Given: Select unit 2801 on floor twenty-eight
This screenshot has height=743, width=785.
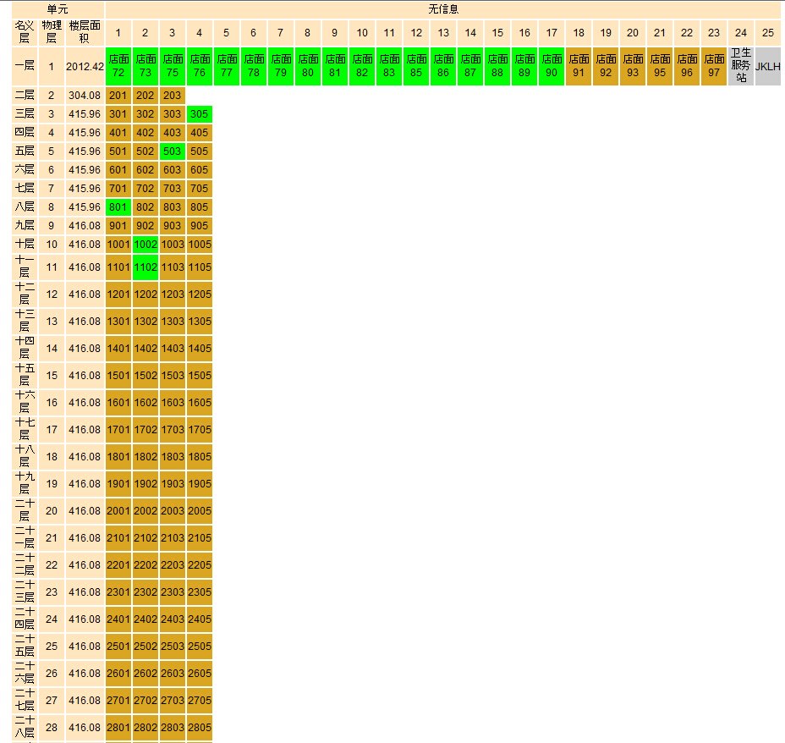Looking at the screenshot, I should pos(118,726).
